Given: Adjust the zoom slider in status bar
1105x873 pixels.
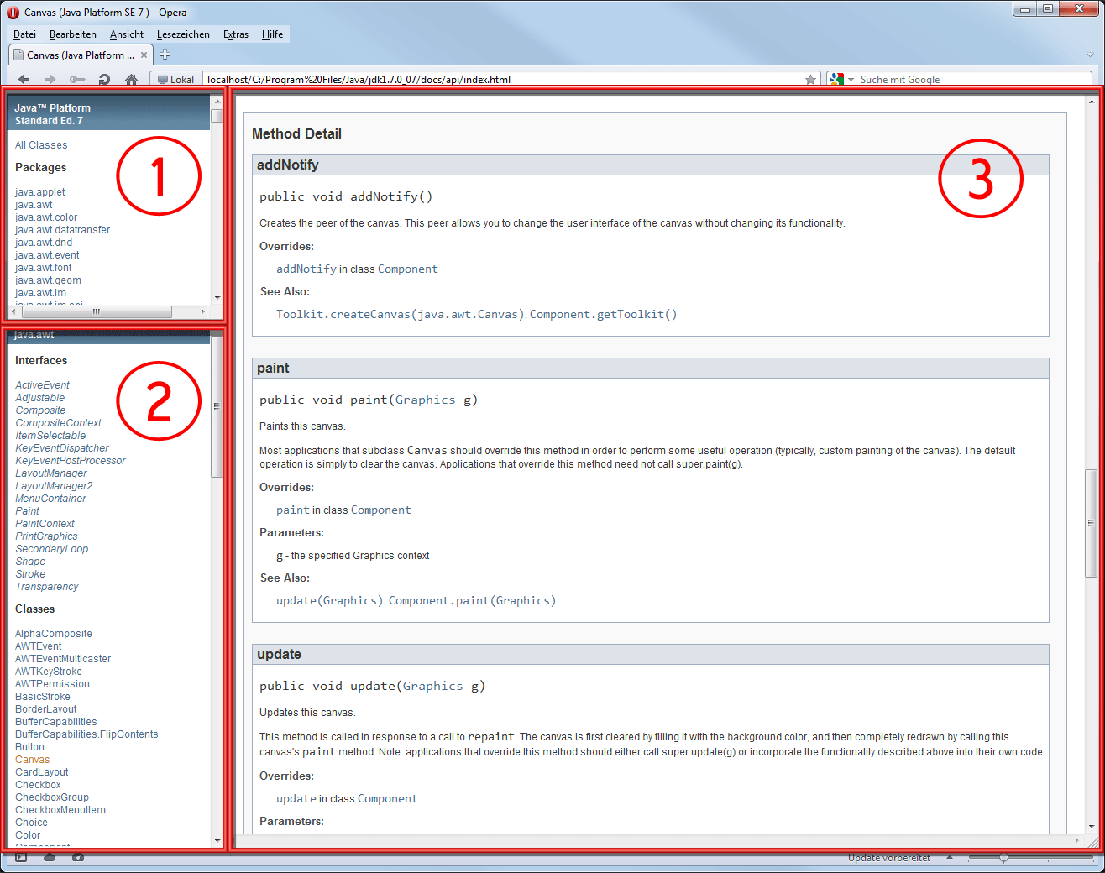Looking at the screenshot, I should click(1003, 857).
